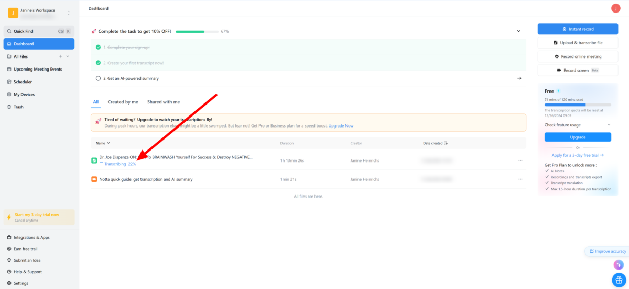Open arrow for AI-powered summary task
Image resolution: width=629 pixels, height=289 pixels.
click(x=519, y=78)
